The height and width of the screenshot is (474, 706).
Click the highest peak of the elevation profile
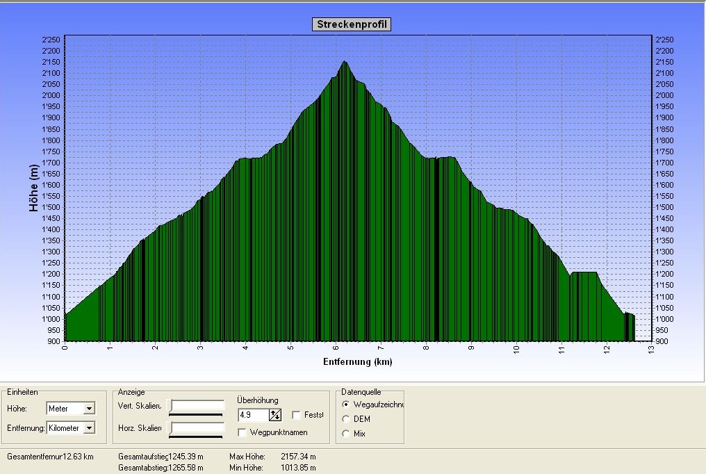pyautogui.click(x=345, y=63)
